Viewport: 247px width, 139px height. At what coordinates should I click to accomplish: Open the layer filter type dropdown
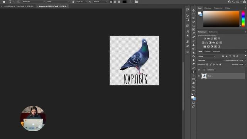point(206,56)
